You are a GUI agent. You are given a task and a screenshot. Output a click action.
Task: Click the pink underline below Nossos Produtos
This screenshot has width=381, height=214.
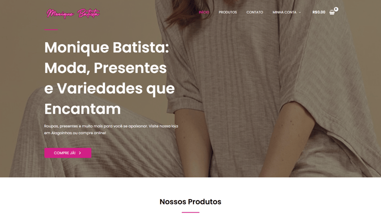tap(190, 213)
